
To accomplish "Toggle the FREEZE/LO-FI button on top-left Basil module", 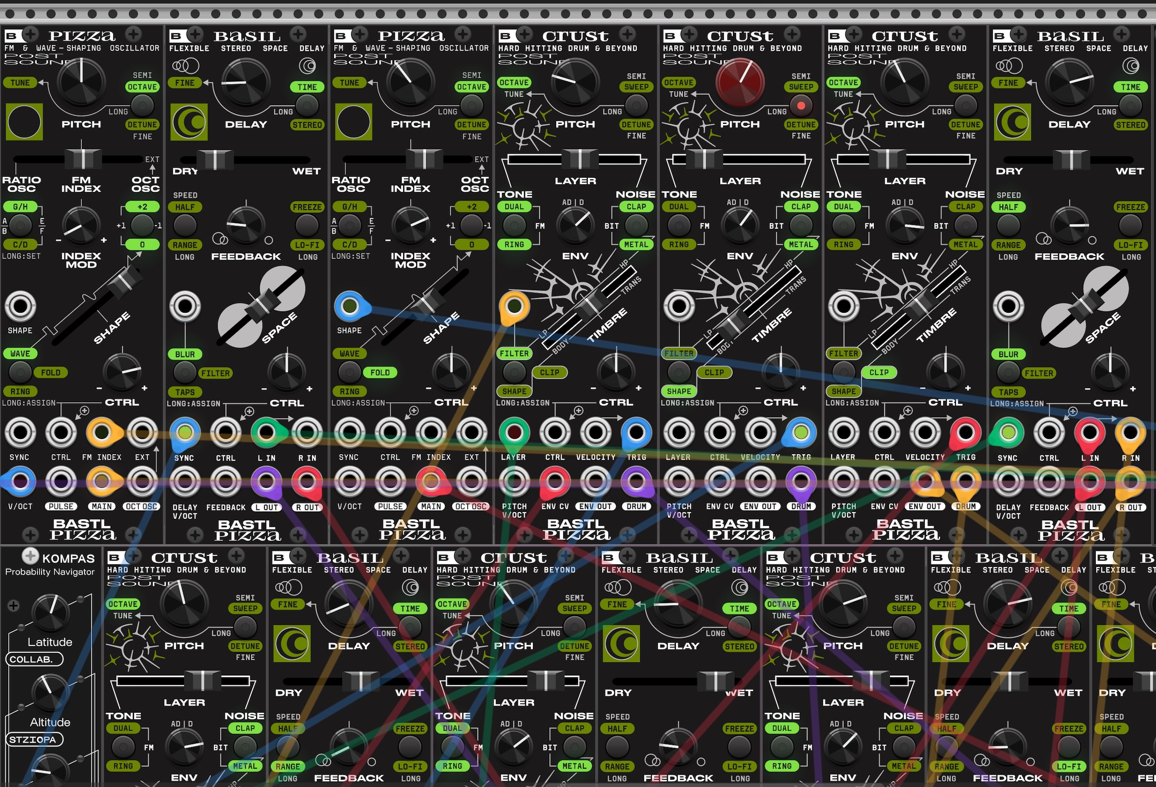I will coord(307,226).
